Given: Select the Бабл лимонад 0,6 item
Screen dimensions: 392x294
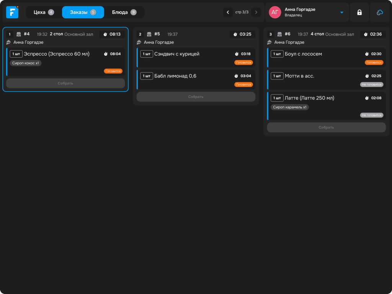Looking at the screenshot, I should point(196,80).
